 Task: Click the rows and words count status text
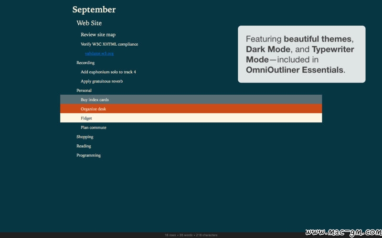click(191, 235)
